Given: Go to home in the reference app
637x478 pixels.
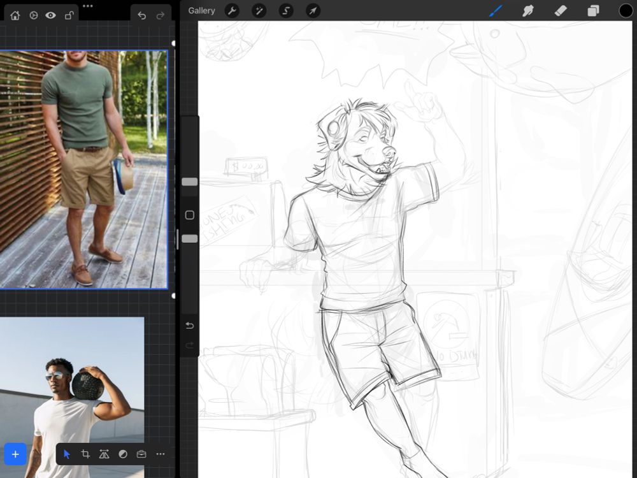Looking at the screenshot, I should [x=15, y=15].
